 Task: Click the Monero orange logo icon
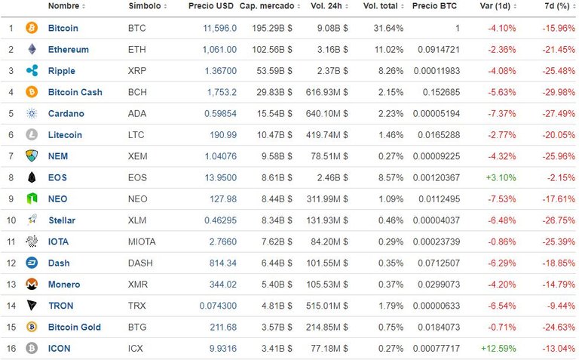click(x=32, y=285)
